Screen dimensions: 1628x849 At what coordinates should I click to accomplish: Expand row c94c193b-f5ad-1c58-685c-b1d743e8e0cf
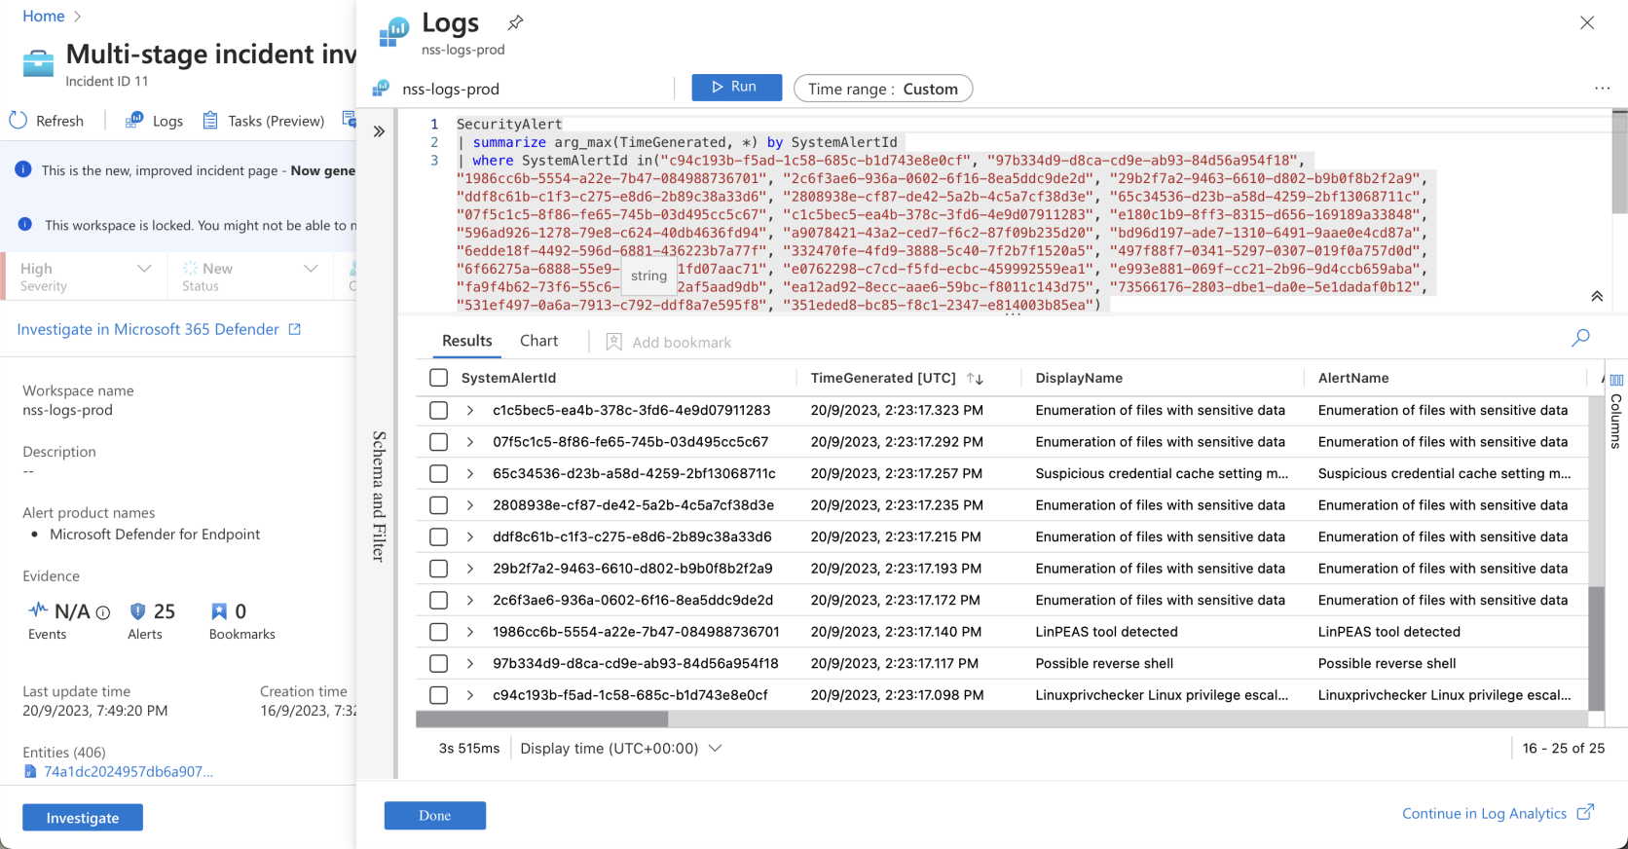tap(470, 695)
